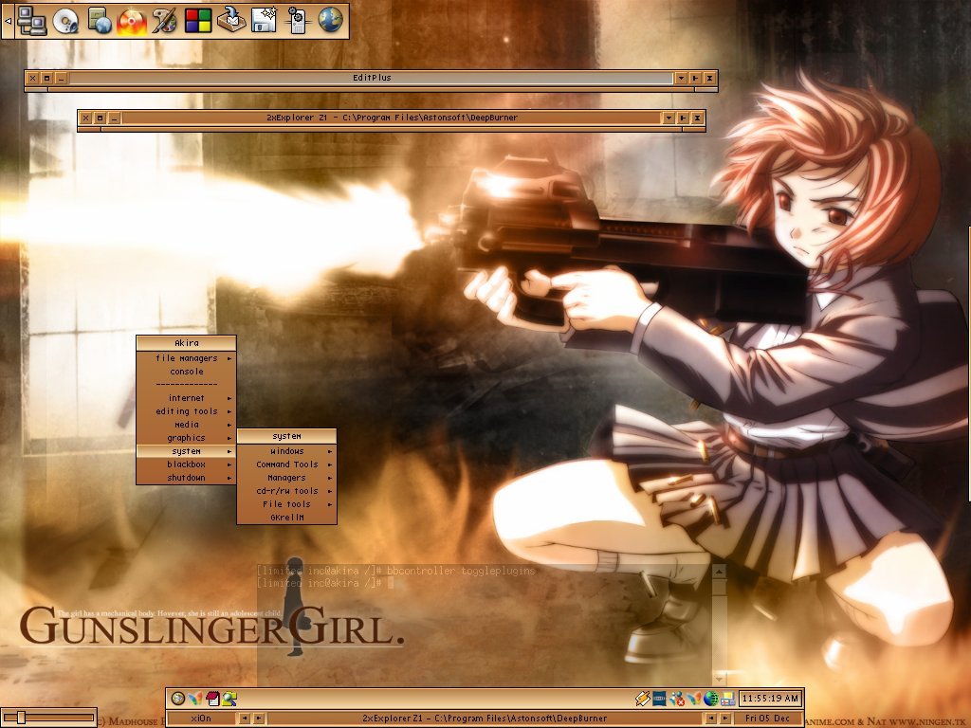Launch the flaming disc burner icon

132,21
